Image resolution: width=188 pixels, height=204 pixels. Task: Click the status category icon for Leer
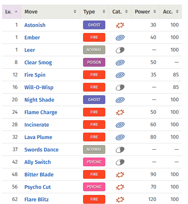point(120,50)
